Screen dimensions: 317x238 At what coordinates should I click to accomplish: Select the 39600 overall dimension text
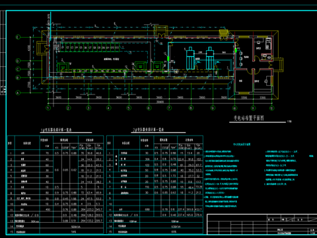pyautogui.click(x=160, y=102)
